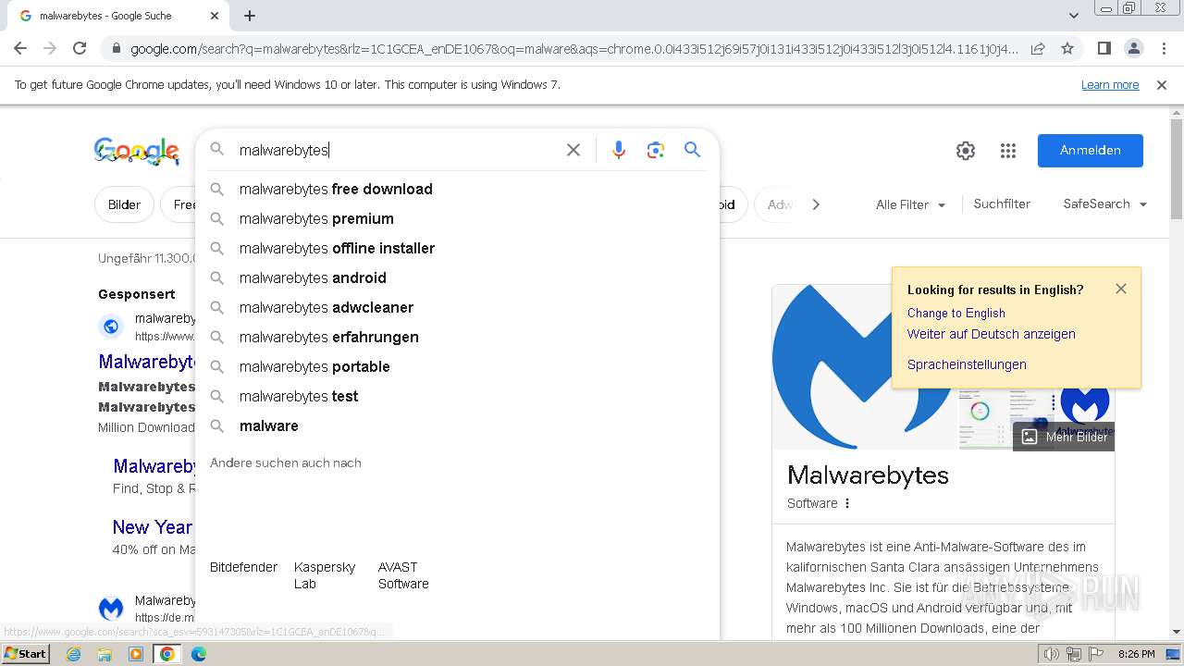1184x666 pixels.
Task: Open Chrome three-dot menu
Action: point(1164,48)
